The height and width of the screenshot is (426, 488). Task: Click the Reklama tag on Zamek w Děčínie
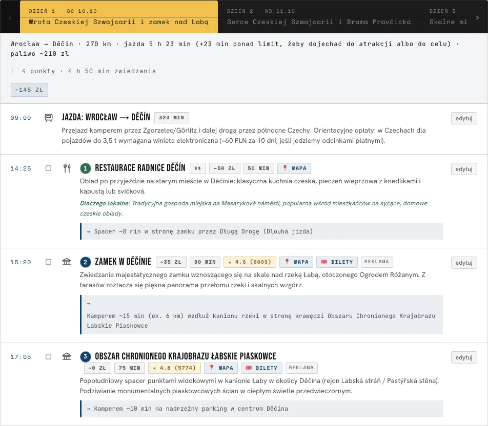click(x=377, y=262)
